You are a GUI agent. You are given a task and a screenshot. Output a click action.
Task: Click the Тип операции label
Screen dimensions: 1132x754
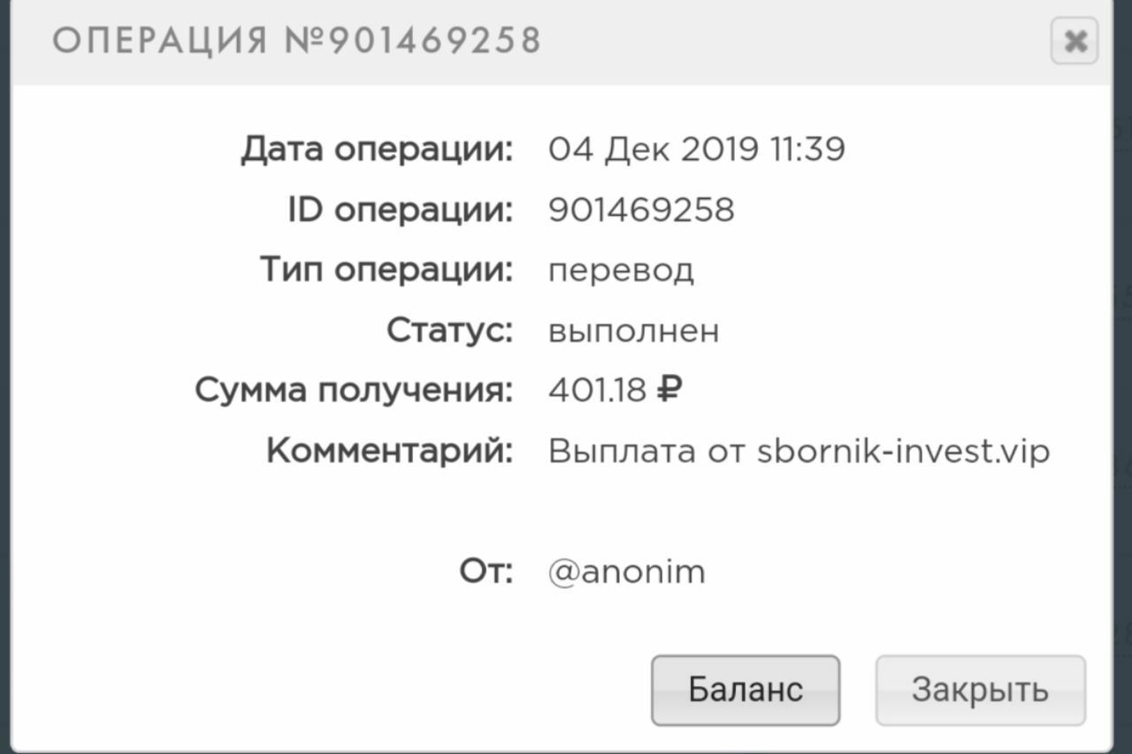pos(386,269)
